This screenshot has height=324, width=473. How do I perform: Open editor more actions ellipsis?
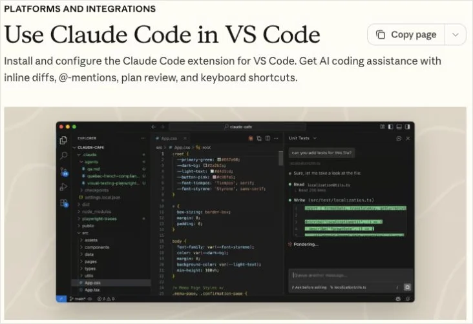click(276, 138)
